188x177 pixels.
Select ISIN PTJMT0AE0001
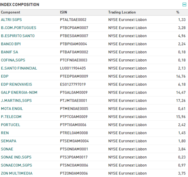pyautogui.click(x=74, y=100)
